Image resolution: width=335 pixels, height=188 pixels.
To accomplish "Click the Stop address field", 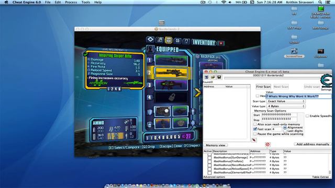I will pos(279,119).
